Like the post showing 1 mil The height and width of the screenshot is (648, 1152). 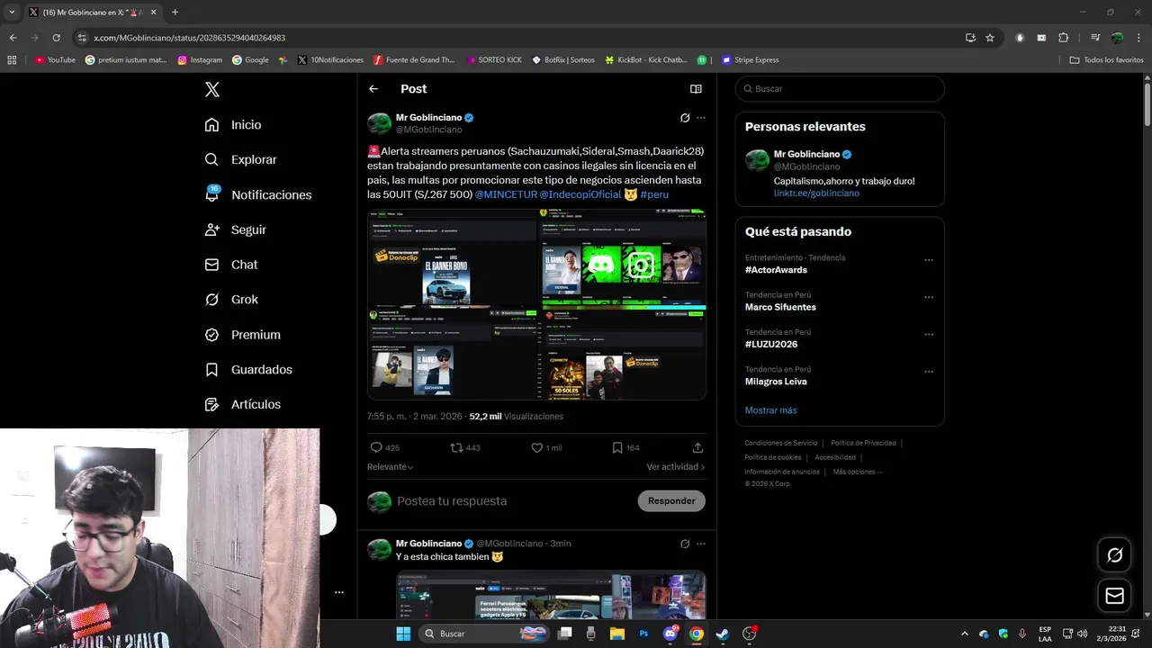(x=537, y=447)
